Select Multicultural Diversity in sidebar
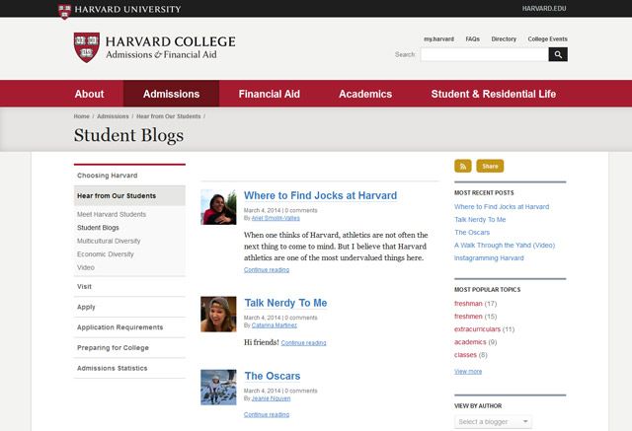The image size is (632, 431). coord(109,241)
